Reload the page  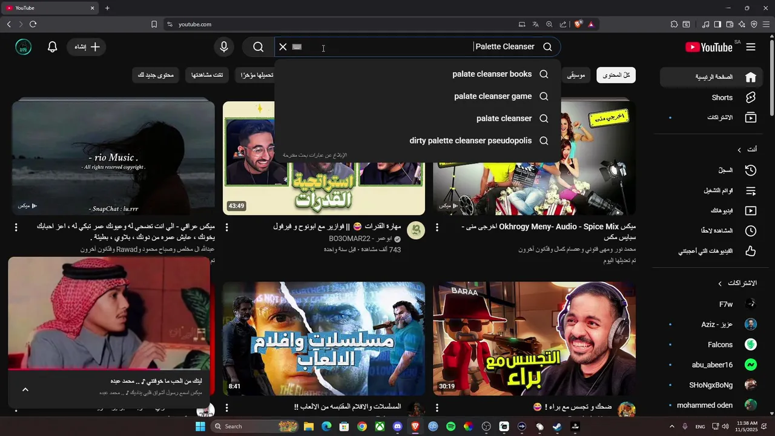tap(33, 24)
